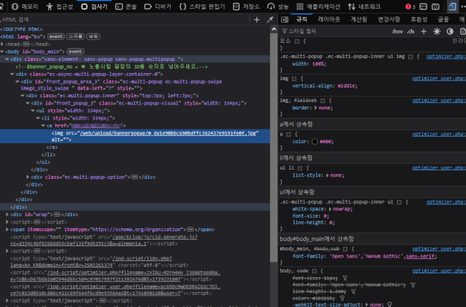Click the scroll (스크롤) badge on html element
This screenshot has height=307, width=466.
(75, 36)
